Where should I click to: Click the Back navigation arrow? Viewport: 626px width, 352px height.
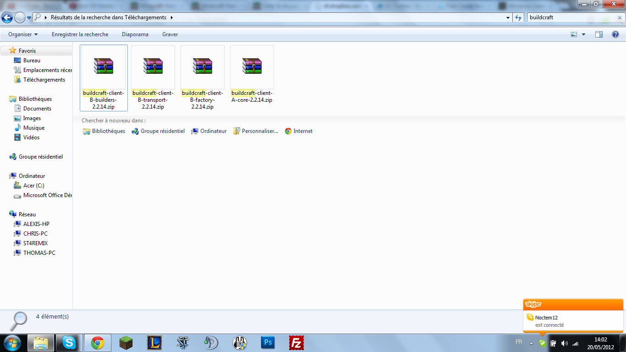(7, 17)
